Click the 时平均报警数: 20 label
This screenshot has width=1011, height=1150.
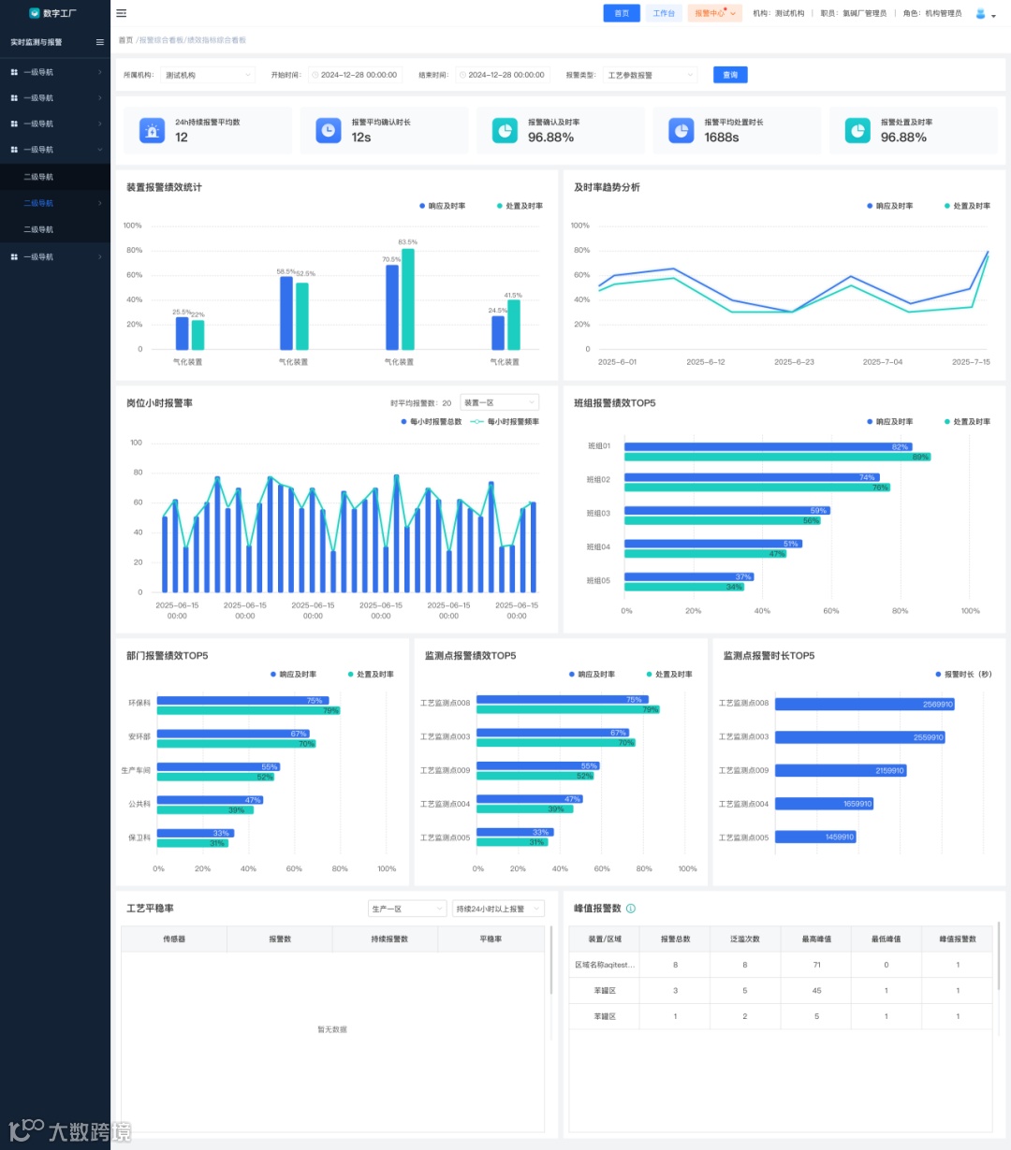point(421,403)
